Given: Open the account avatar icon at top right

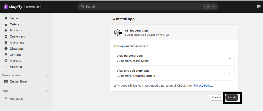Looking at the screenshot, I should pyautogui.click(x=259, y=7).
